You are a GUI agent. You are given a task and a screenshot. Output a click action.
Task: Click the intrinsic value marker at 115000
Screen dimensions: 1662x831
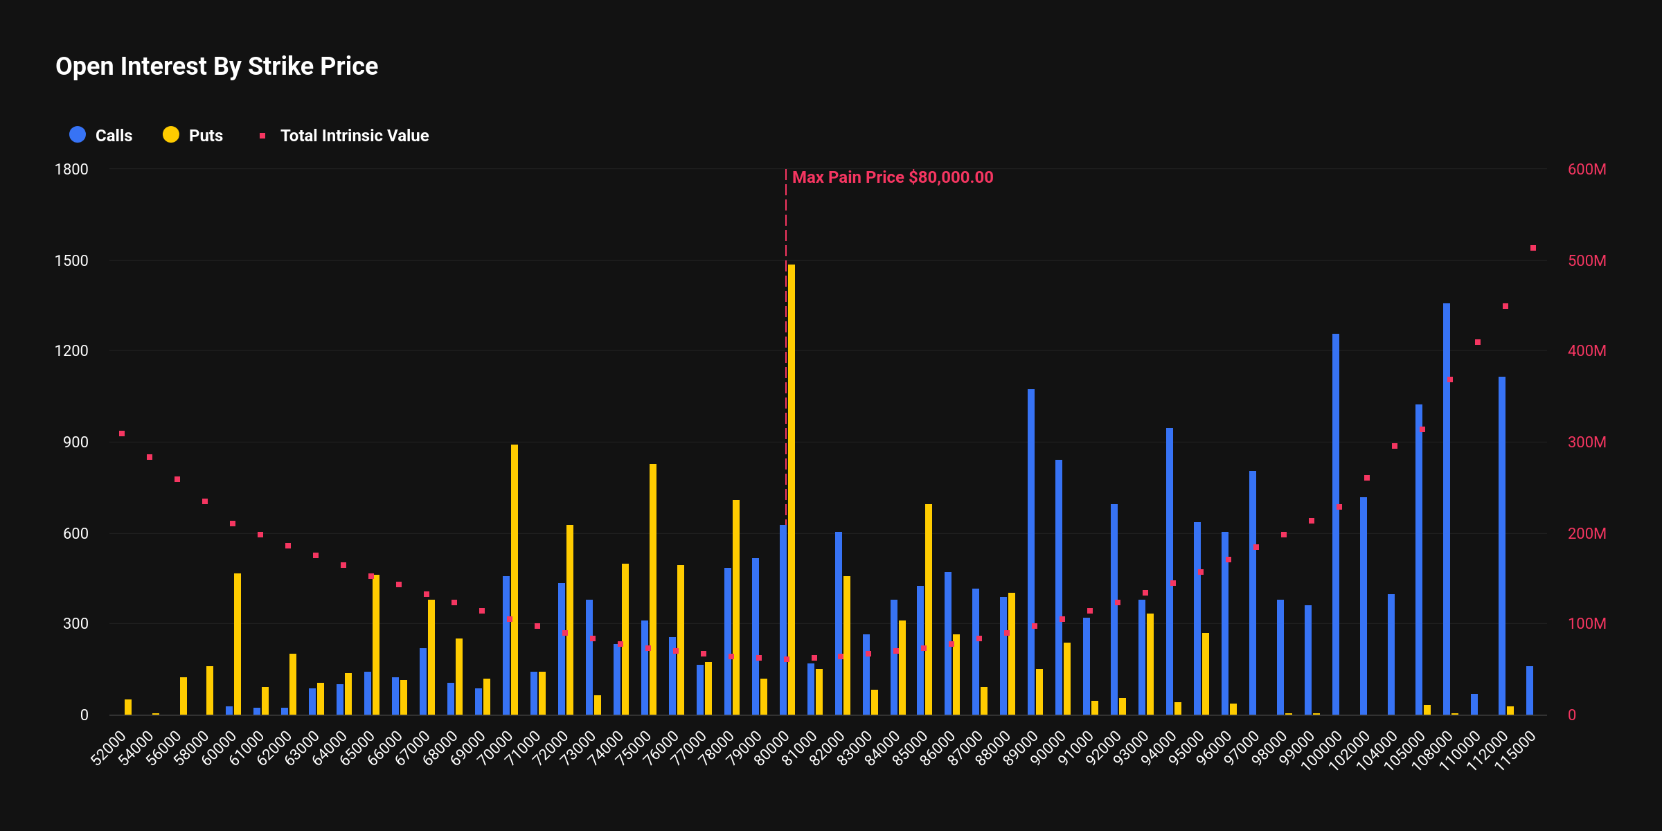pyautogui.click(x=1533, y=248)
